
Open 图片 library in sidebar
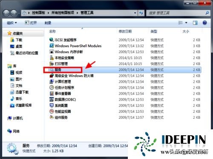pos(16,79)
